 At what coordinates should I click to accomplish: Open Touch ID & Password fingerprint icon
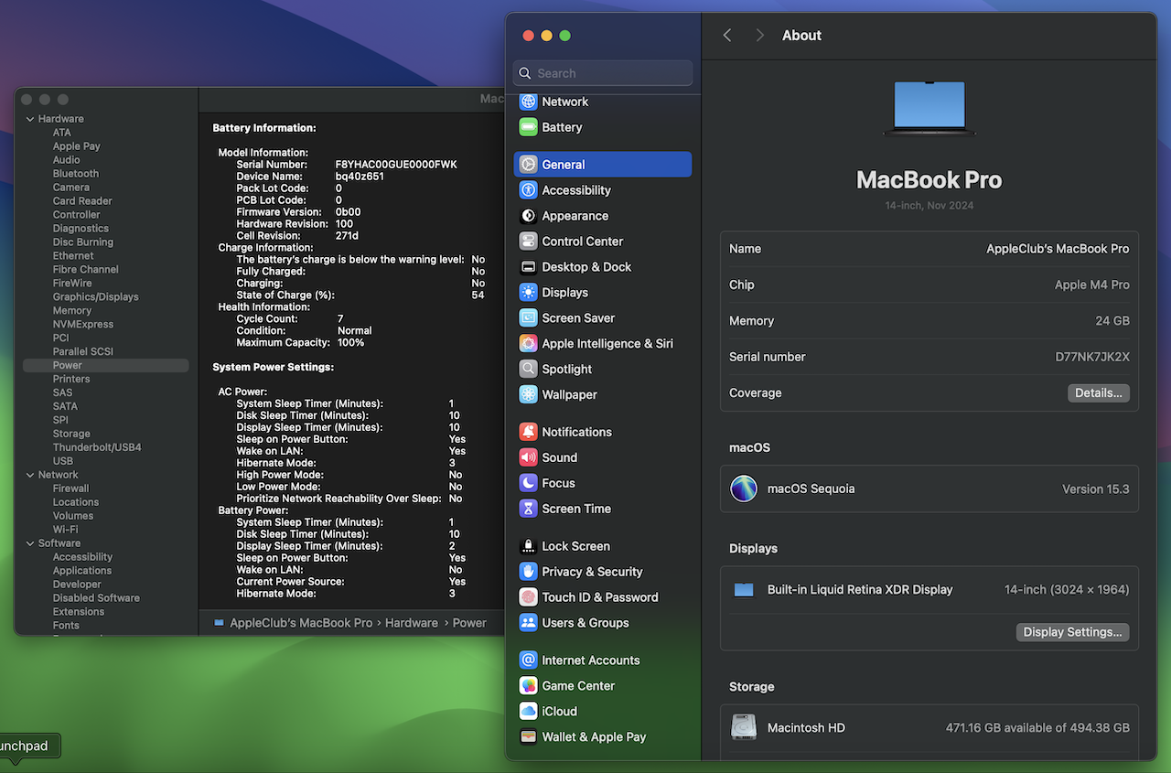pos(528,597)
